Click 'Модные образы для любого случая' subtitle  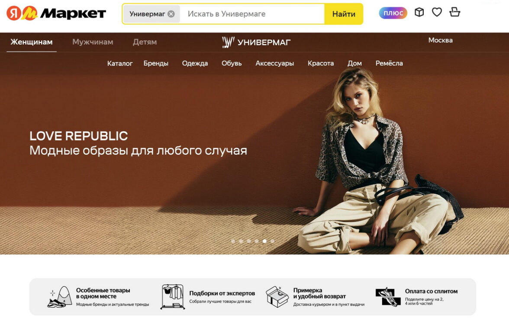139,150
